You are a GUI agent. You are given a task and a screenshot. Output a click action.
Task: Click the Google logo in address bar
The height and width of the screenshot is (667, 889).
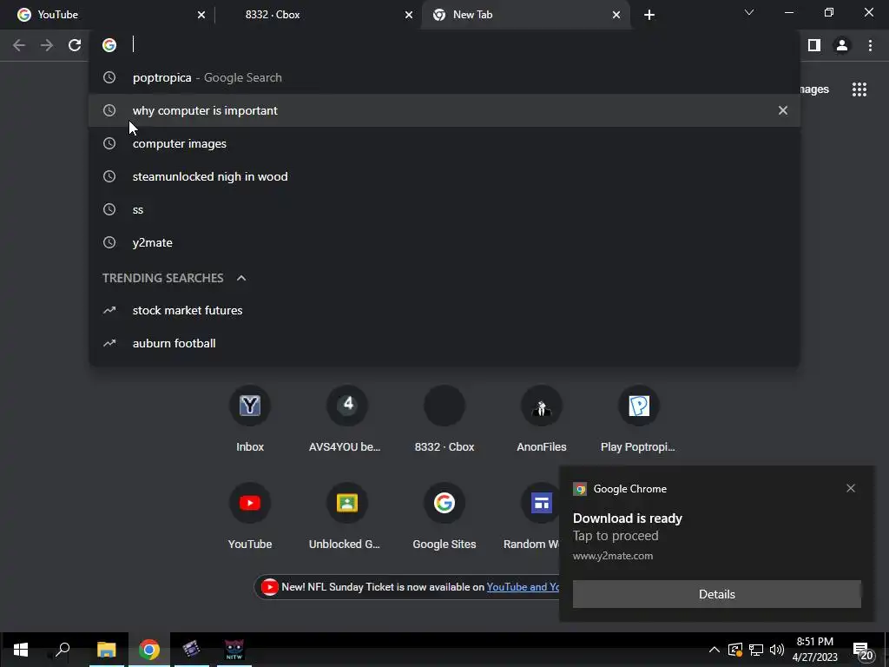point(109,45)
